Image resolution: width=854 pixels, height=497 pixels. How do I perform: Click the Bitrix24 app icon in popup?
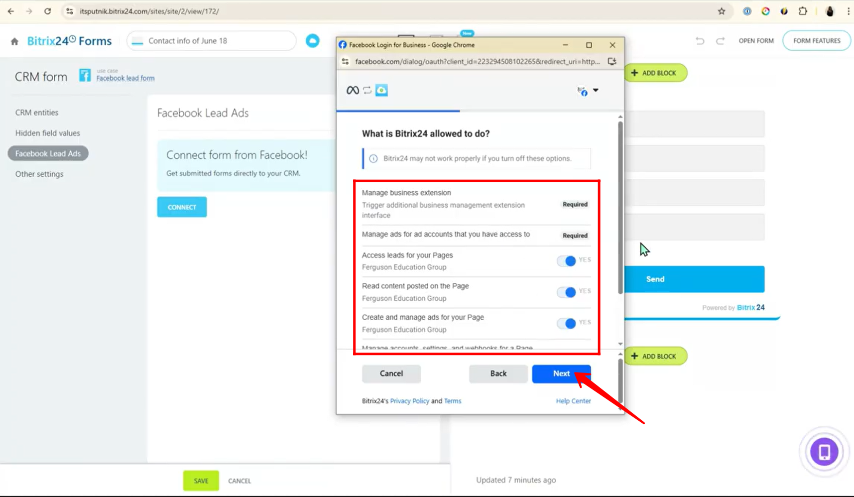tap(381, 90)
